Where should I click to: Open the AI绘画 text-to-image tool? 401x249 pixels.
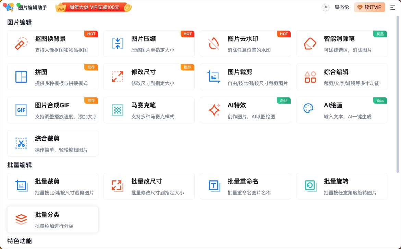[342, 110]
